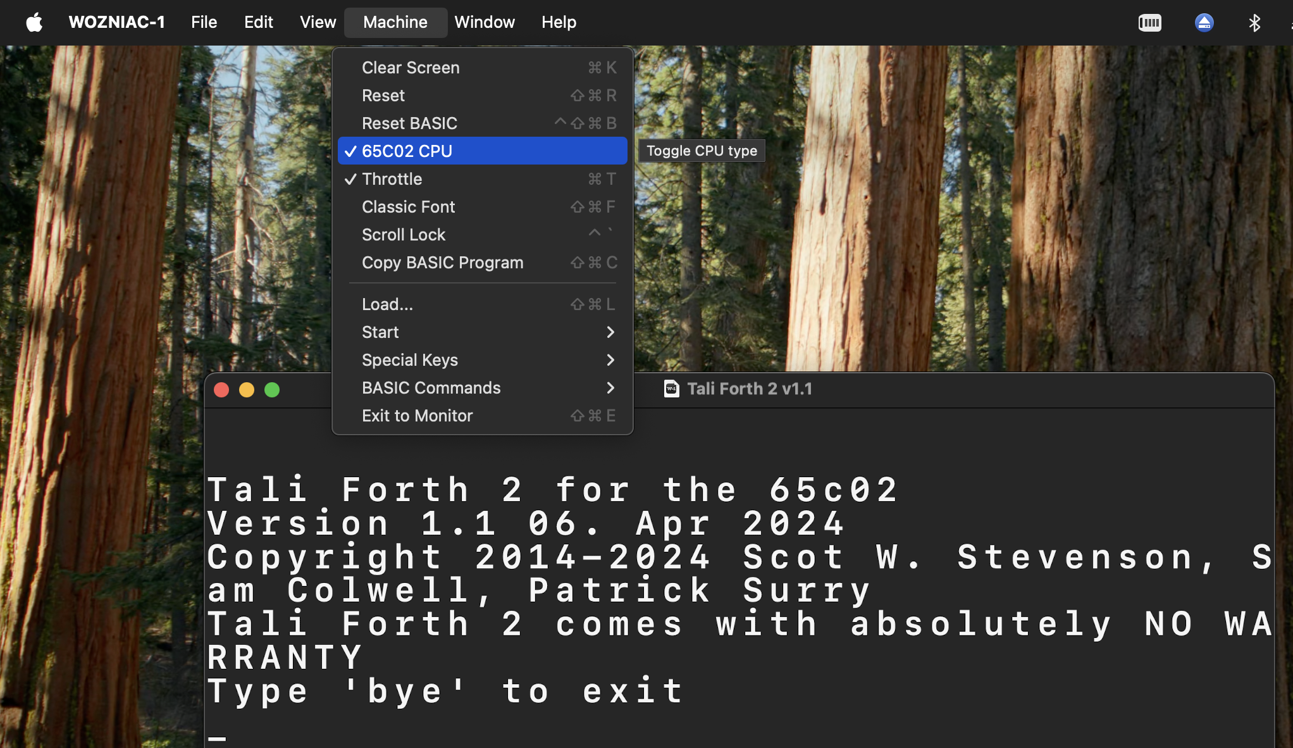Choose Exit to Monitor
1293x748 pixels.
483,416
